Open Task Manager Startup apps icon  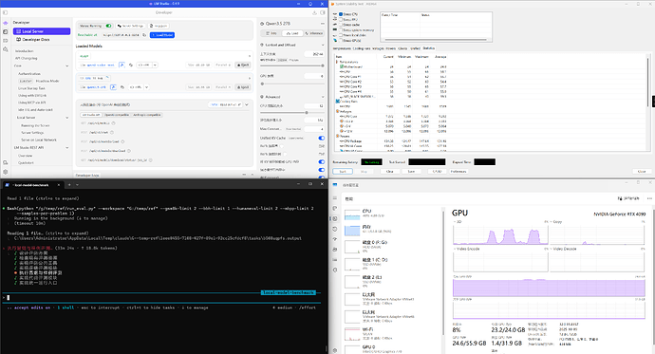tap(335, 239)
